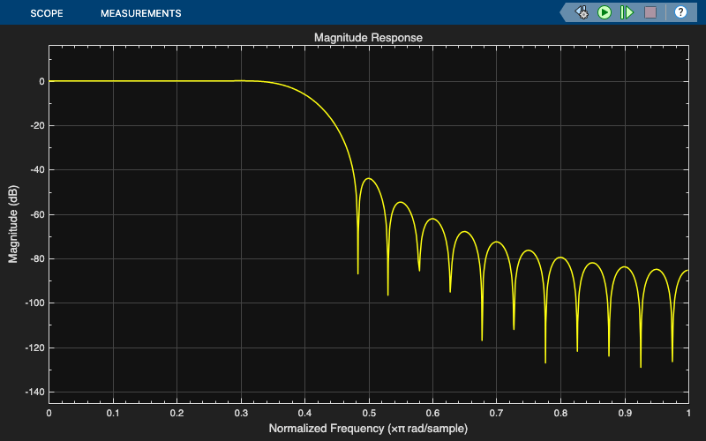Select the 0.5 tick label on x-axis
This screenshot has height=441, width=706.
tap(369, 413)
